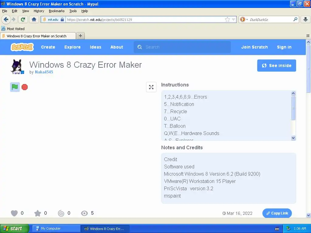Bookmark this page with star icon
Screen dimensions: 311x233
click(227, 19)
